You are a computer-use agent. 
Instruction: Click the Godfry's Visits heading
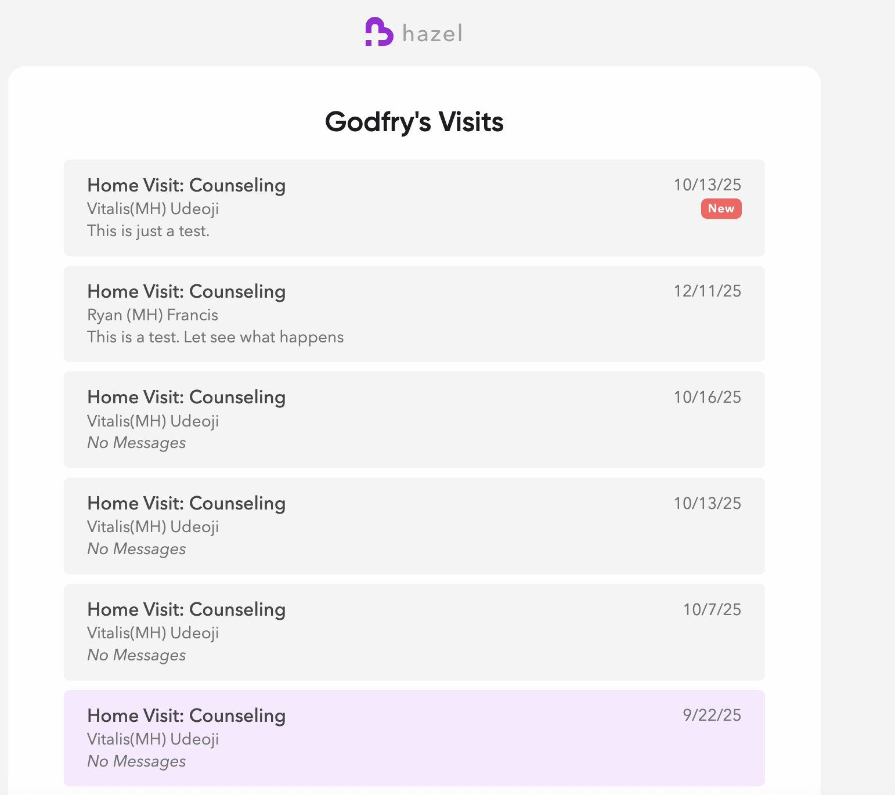(414, 122)
